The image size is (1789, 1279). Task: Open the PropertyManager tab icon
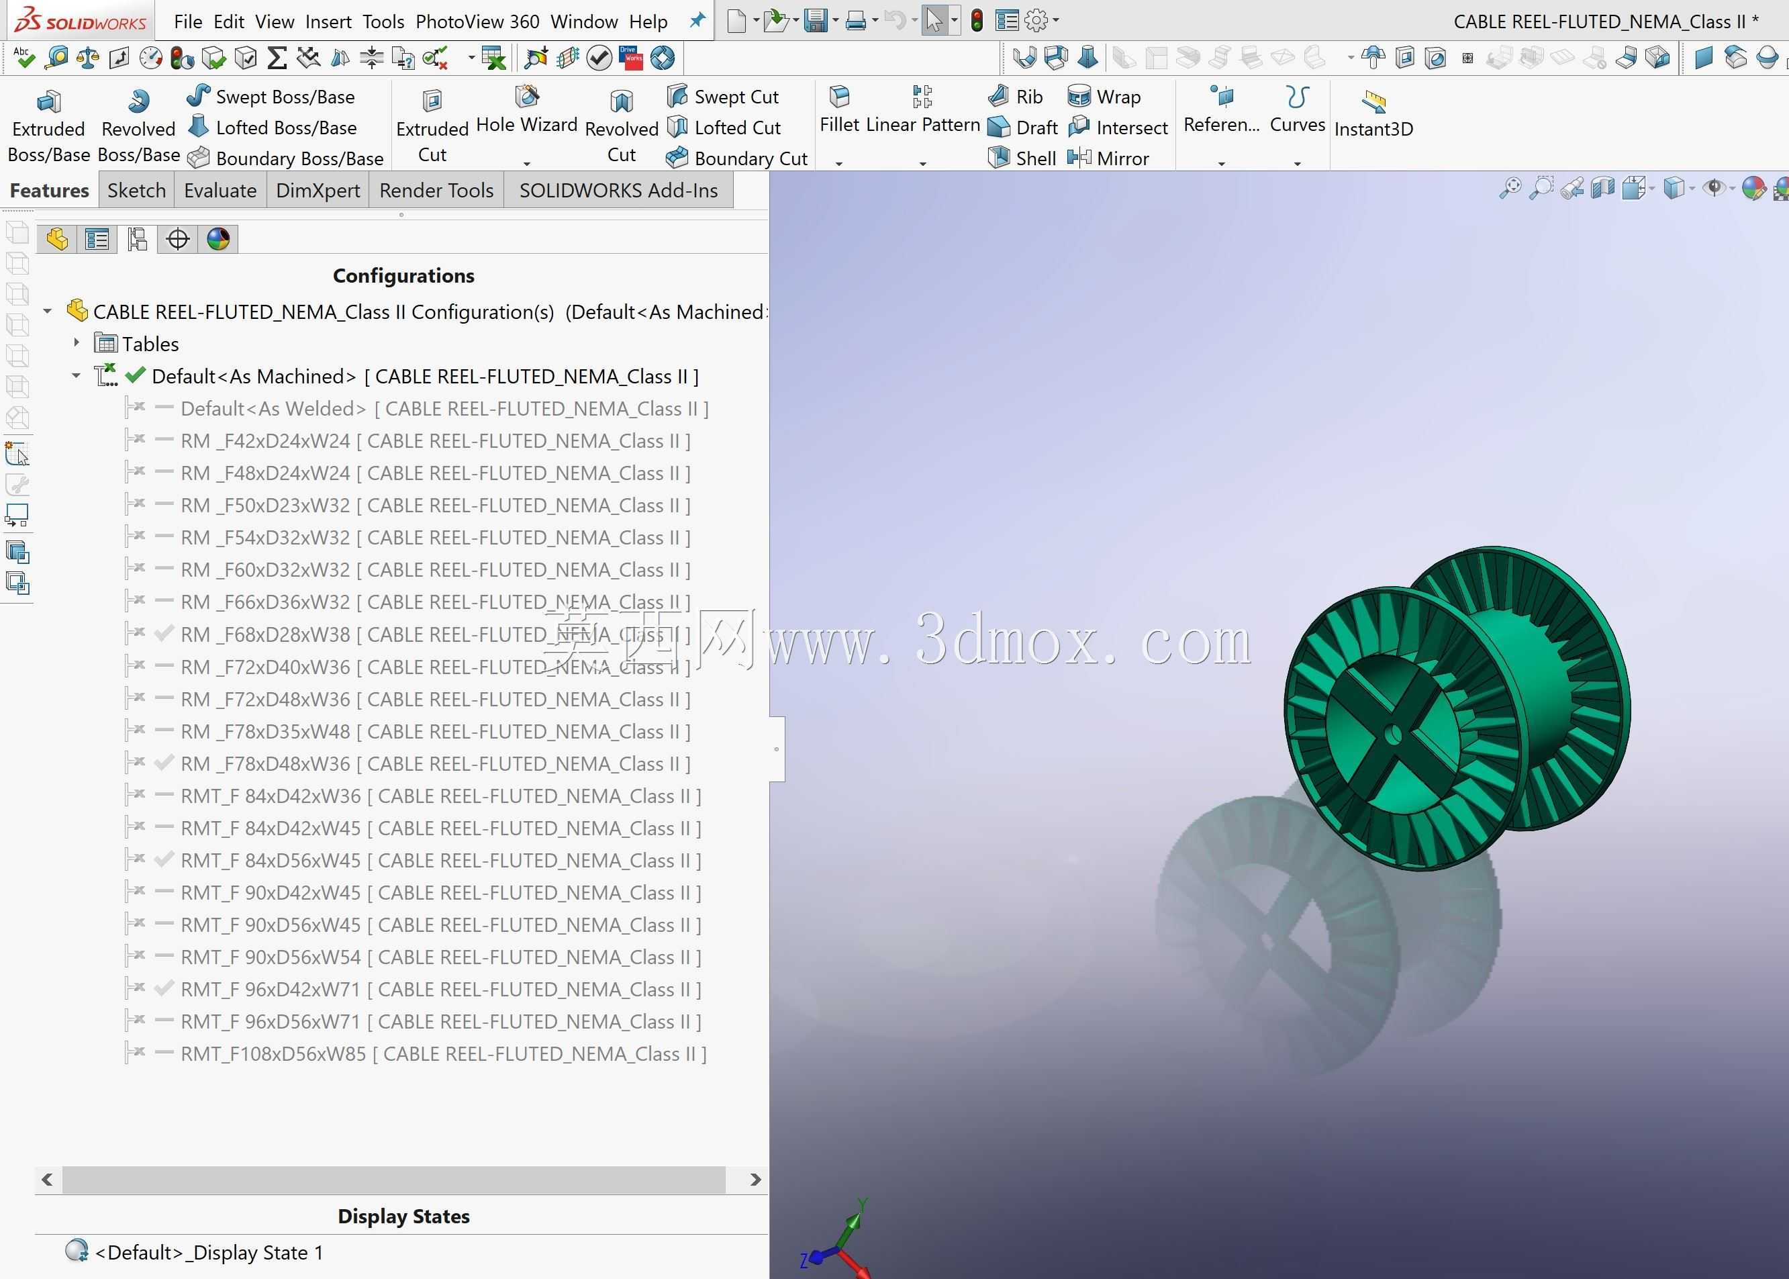click(x=97, y=238)
